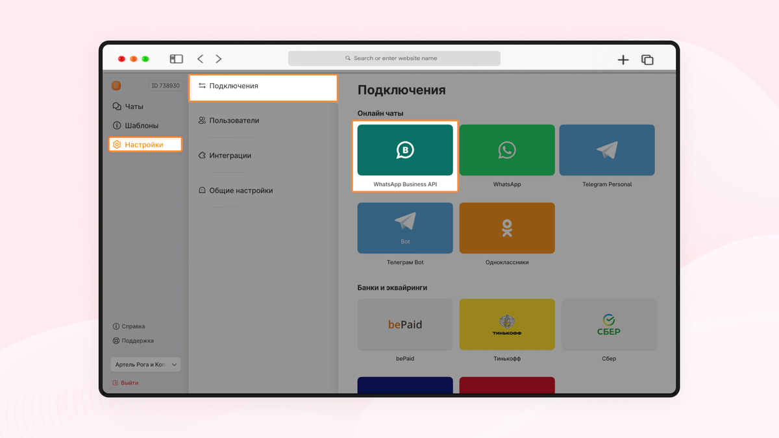Open the WhatsApp Business API connection tile

[x=404, y=150]
